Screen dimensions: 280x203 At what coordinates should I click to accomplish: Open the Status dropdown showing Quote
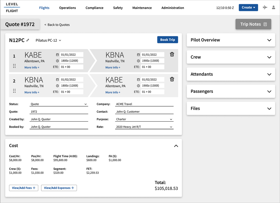59,104
